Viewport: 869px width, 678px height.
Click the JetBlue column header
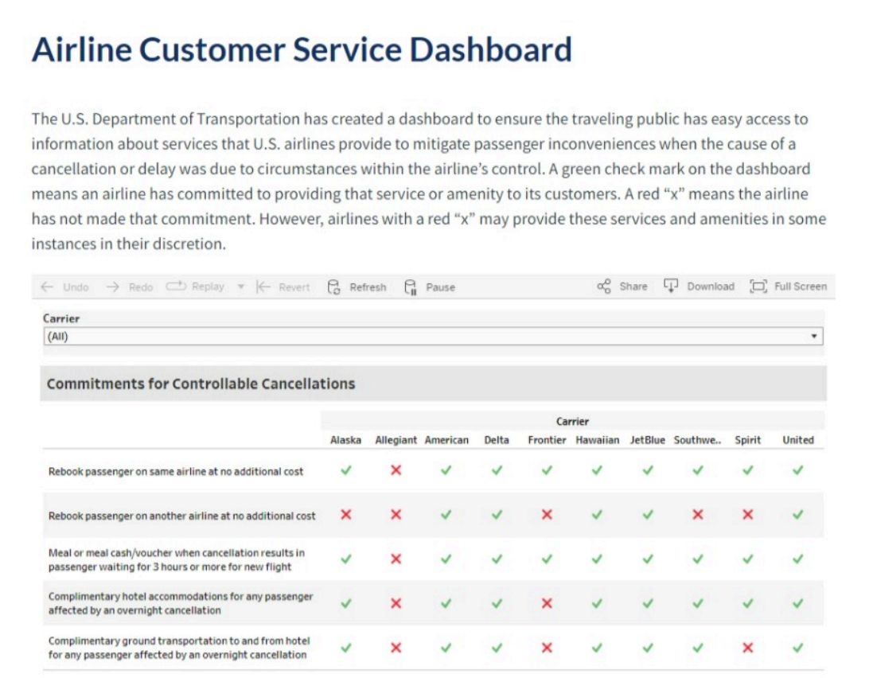[647, 440]
